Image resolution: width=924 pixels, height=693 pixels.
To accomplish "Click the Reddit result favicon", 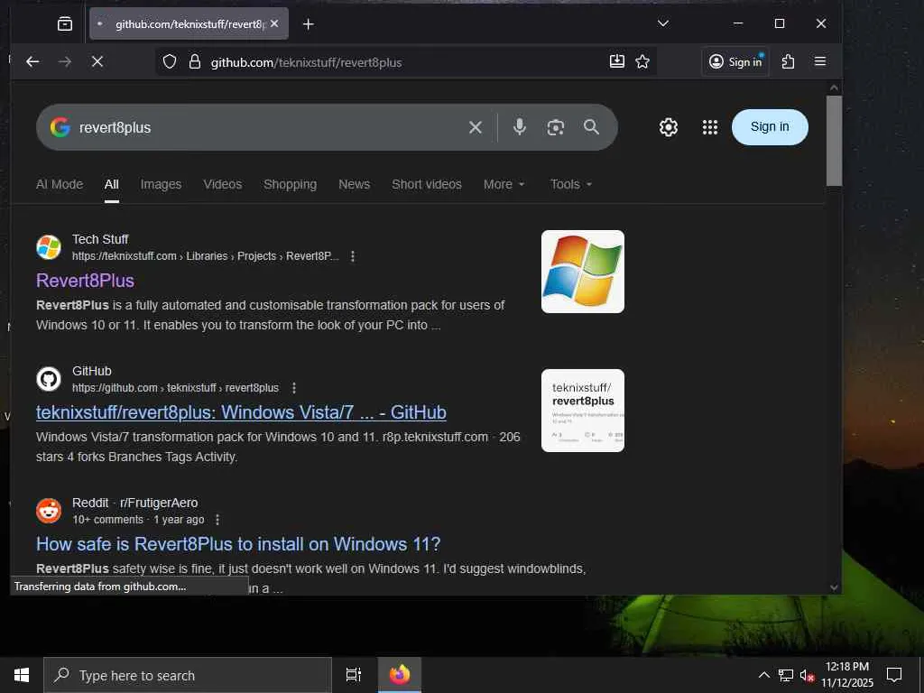I will pyautogui.click(x=49, y=511).
